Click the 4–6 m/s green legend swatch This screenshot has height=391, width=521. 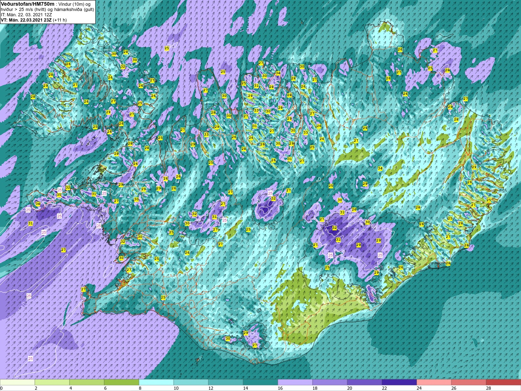[87, 382]
